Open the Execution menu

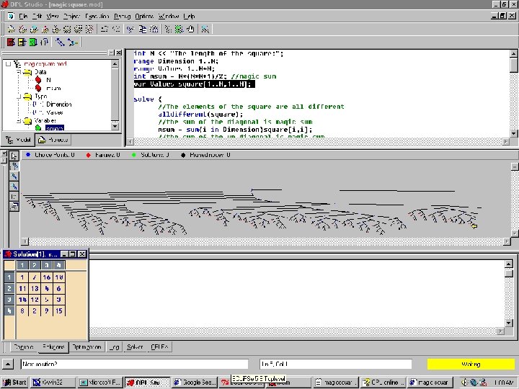(97, 15)
